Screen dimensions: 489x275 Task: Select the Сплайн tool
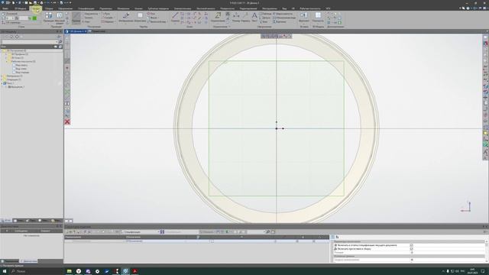coord(108,18)
